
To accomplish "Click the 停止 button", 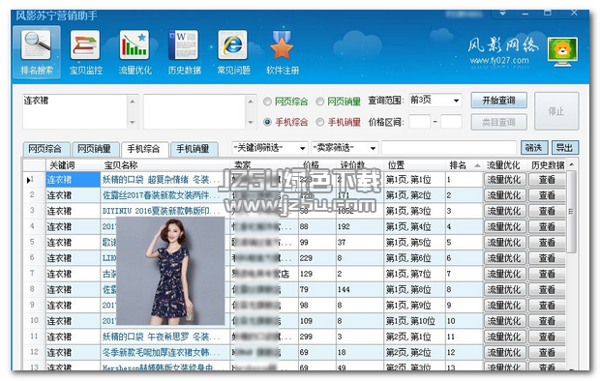I will pyautogui.click(x=556, y=111).
